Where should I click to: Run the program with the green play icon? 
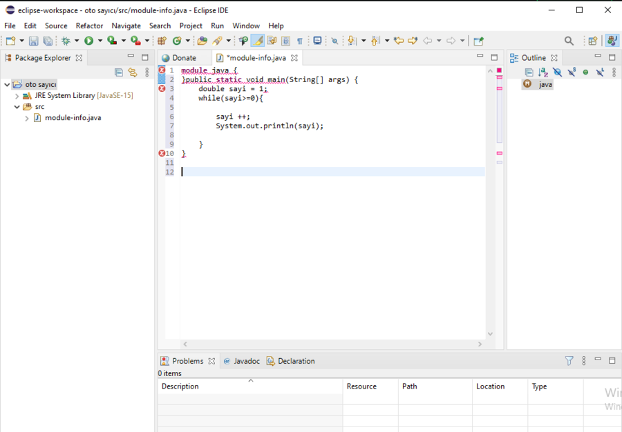[89, 41]
